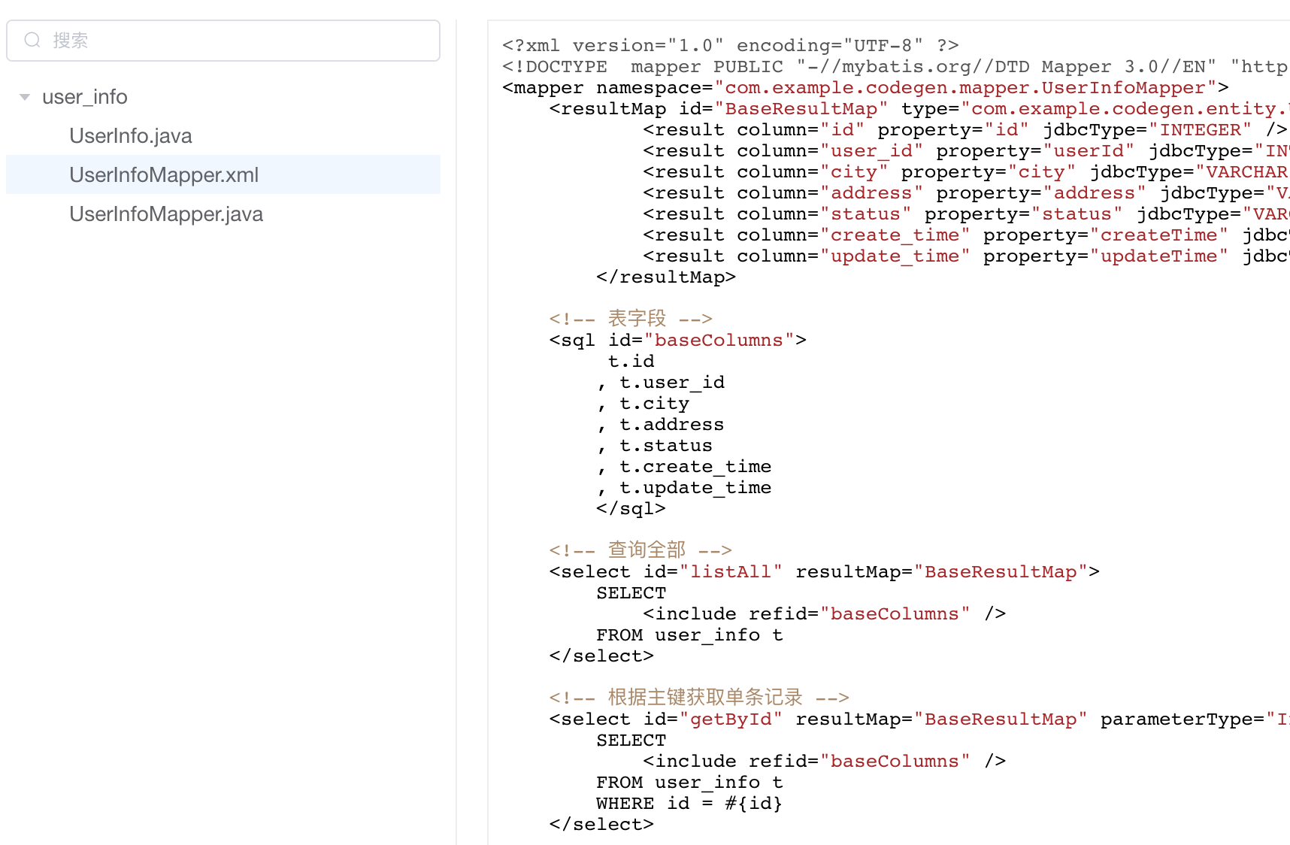Click the t.update_time column line
The height and width of the screenshot is (845, 1290).
coord(684,488)
